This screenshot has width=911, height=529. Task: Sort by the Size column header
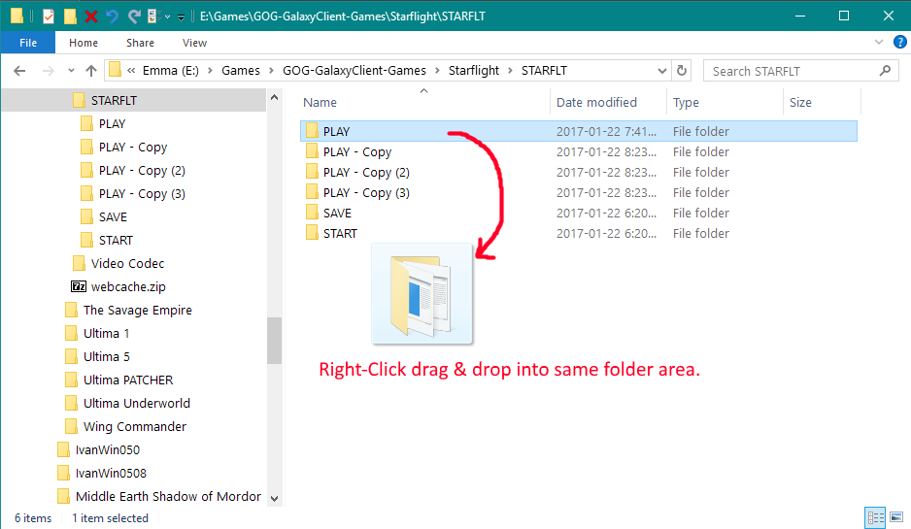coord(800,103)
